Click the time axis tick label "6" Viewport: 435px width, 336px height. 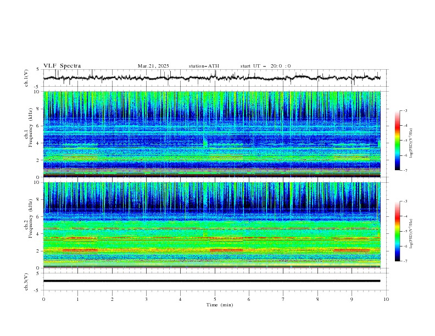tap(249, 299)
